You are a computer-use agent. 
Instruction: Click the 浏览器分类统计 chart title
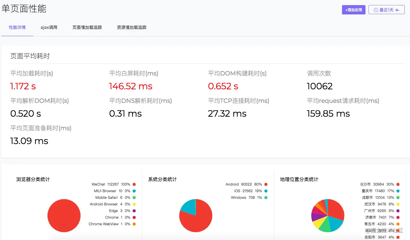pos(33,179)
